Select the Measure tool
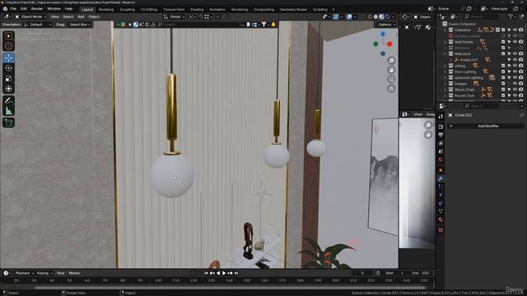Image resolution: width=527 pixels, height=296 pixels. tap(8, 111)
